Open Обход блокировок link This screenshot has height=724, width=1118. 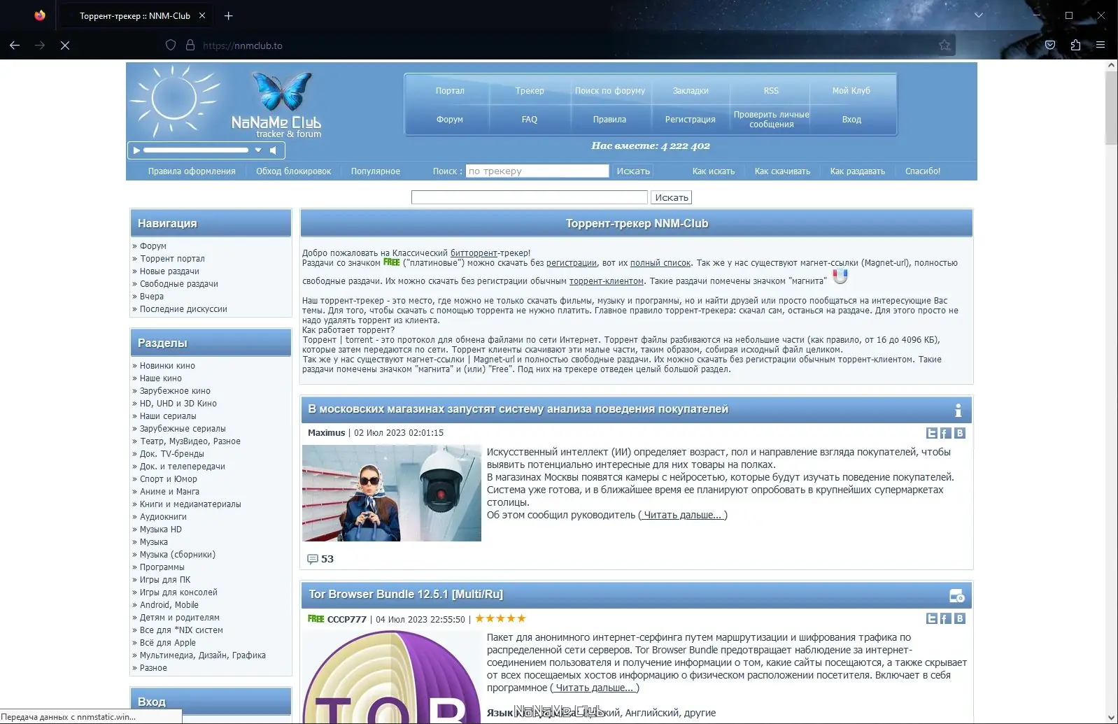pos(294,171)
